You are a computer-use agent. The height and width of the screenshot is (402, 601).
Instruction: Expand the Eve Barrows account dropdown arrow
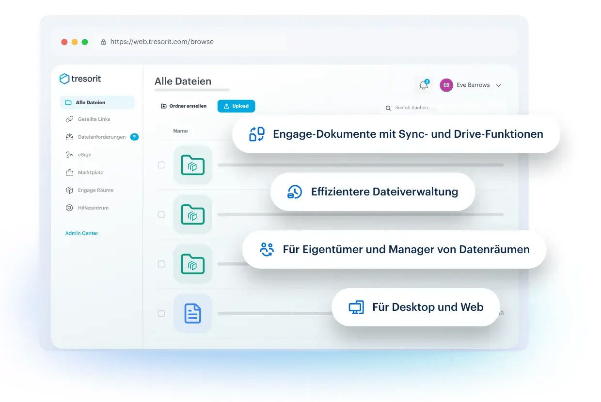tap(499, 85)
